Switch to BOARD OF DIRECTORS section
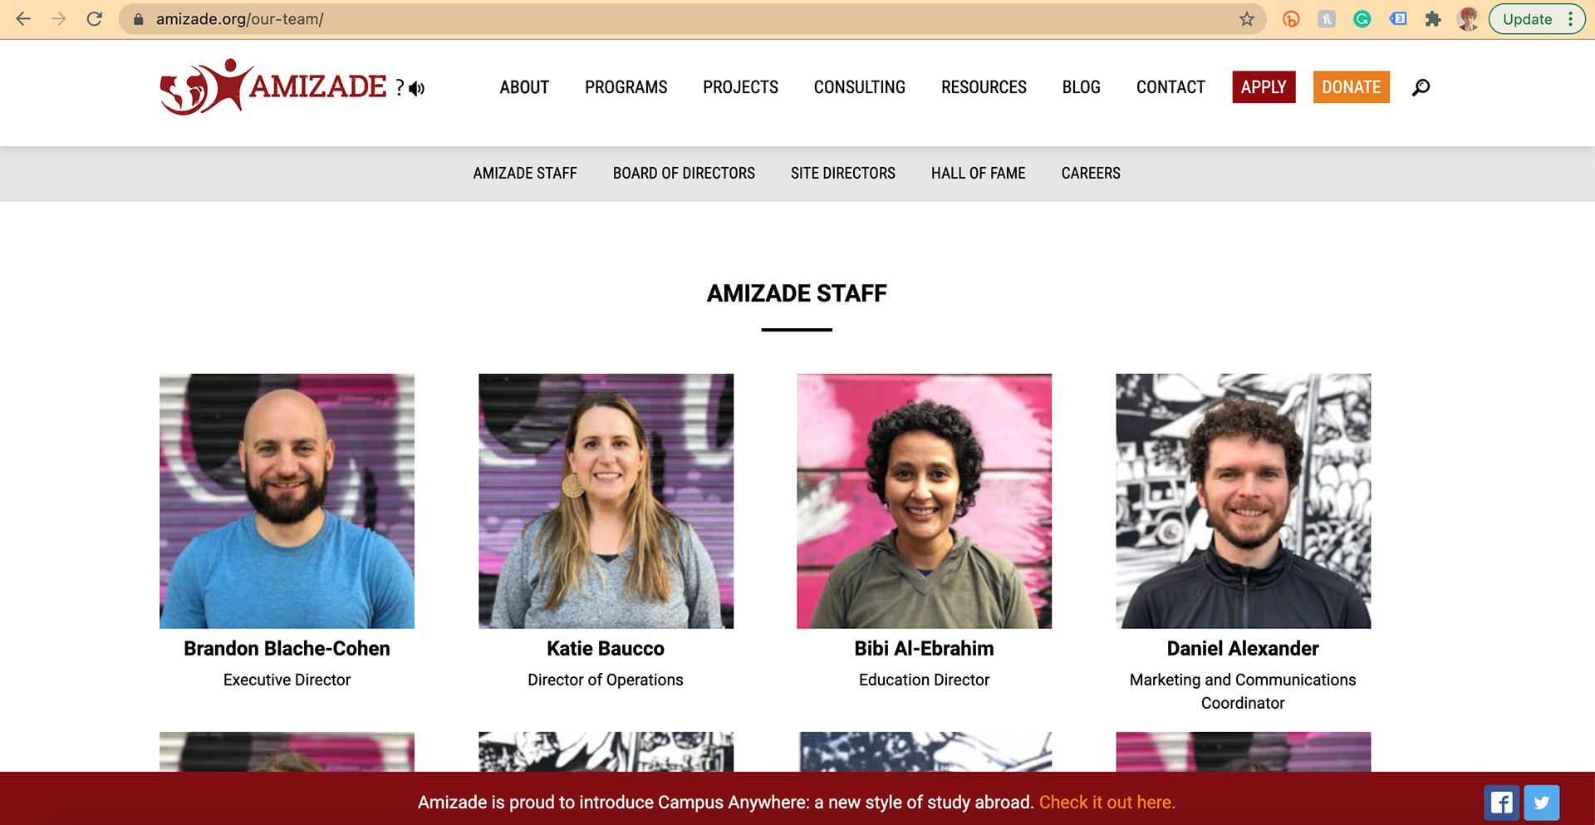The width and height of the screenshot is (1595, 825). (x=684, y=173)
